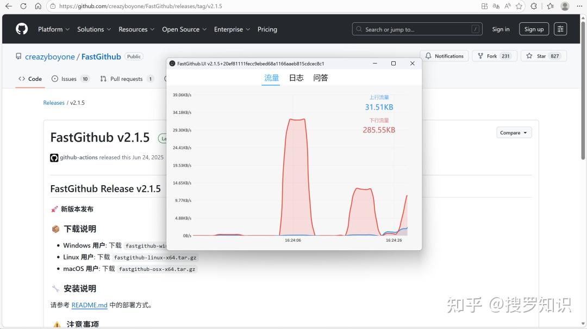Click the FastGithub.UI title bar app icon
This screenshot has width=587, height=329.
pyautogui.click(x=172, y=64)
